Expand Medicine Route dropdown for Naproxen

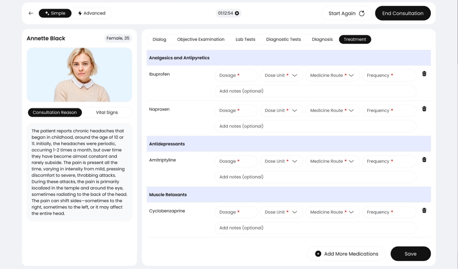pos(332,111)
